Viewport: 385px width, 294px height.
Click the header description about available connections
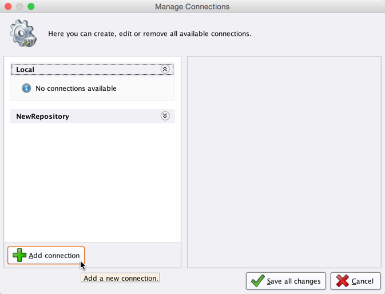[149, 34]
